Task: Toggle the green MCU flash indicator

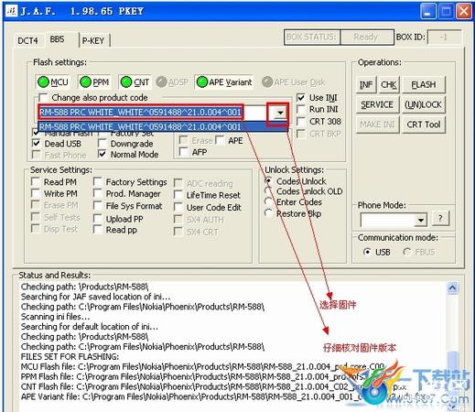Action: tap(52, 81)
